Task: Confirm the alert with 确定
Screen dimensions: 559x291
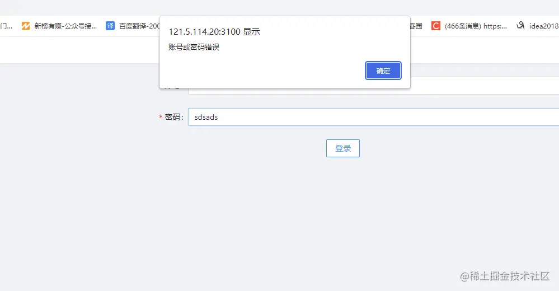Action: pos(383,71)
